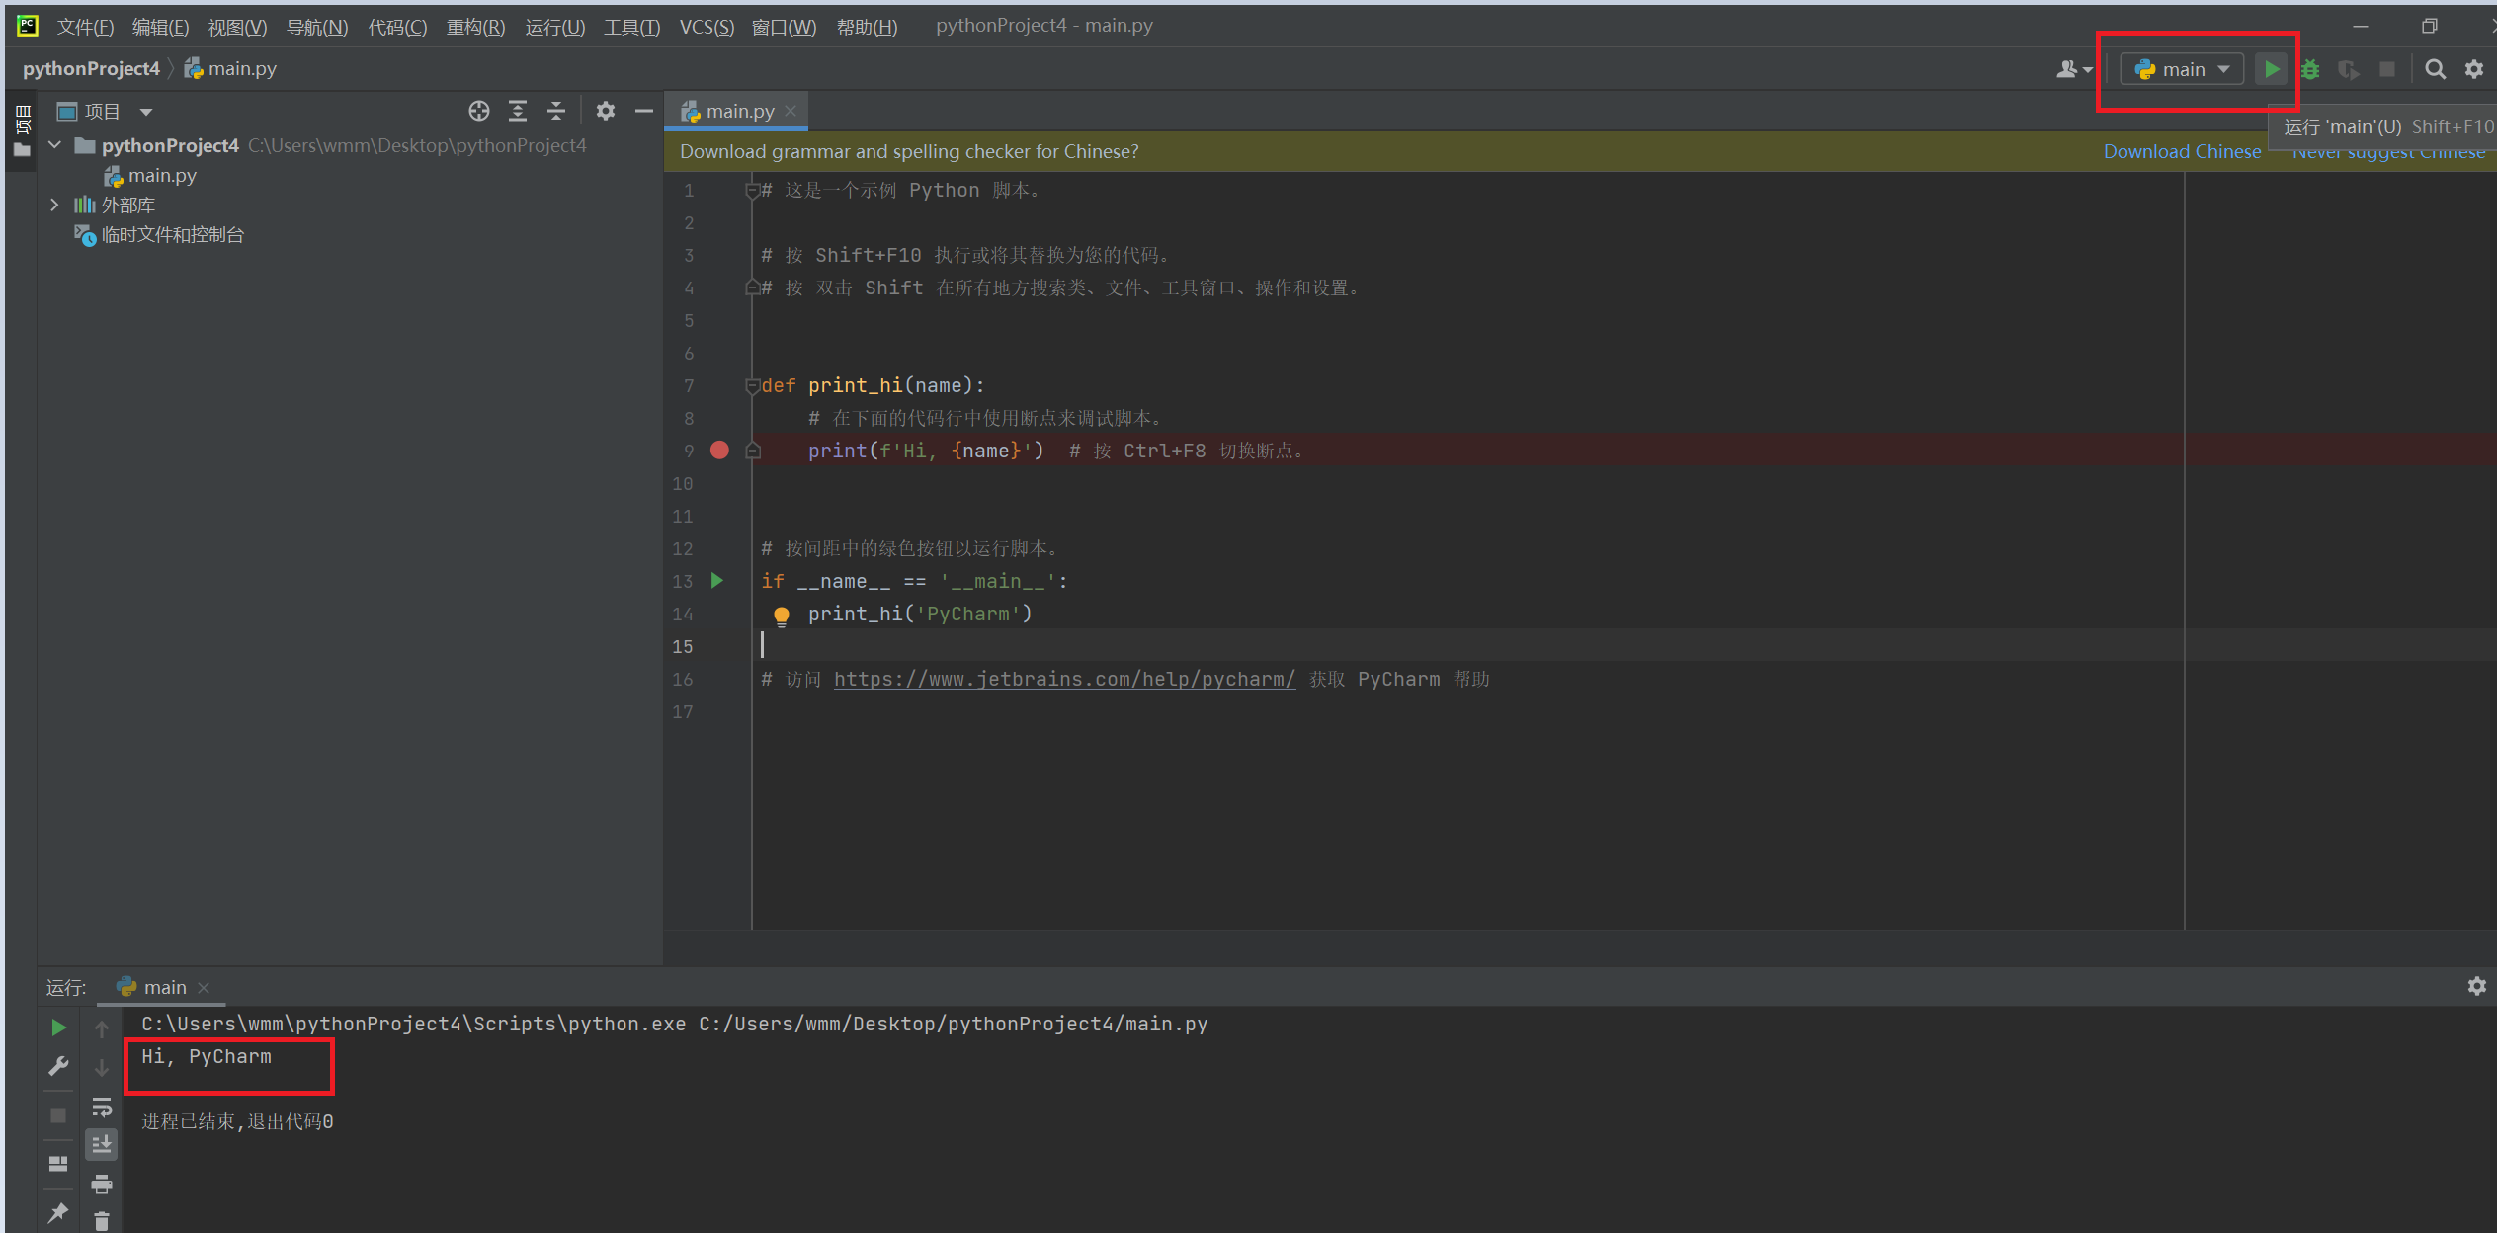
Task: Click the pythonProject4 breadcrumb
Action: point(91,69)
